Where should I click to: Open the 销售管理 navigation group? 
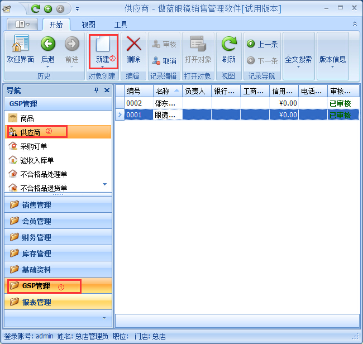click(x=36, y=205)
